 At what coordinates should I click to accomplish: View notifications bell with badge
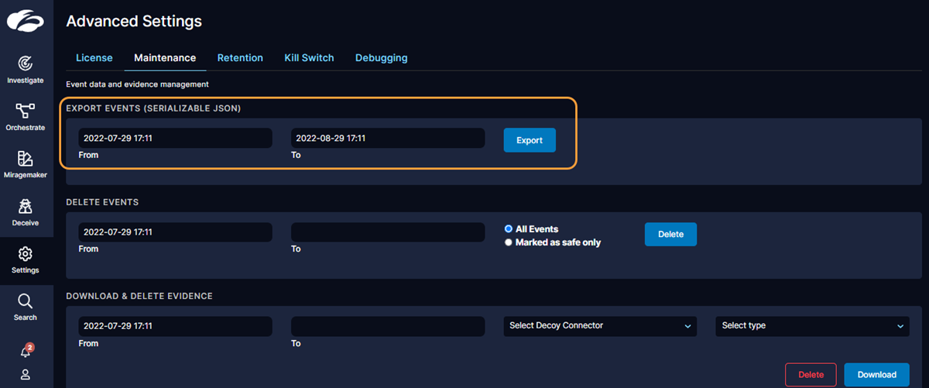[26, 351]
